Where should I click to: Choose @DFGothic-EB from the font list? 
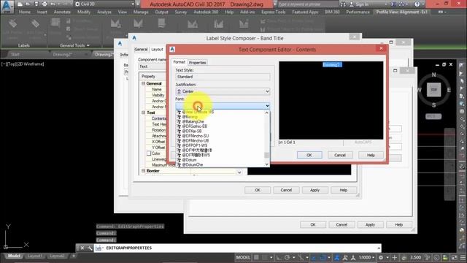194,126
